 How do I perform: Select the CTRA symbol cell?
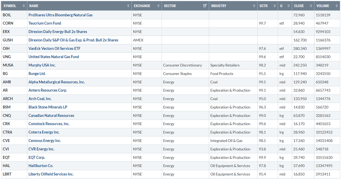[14, 132]
